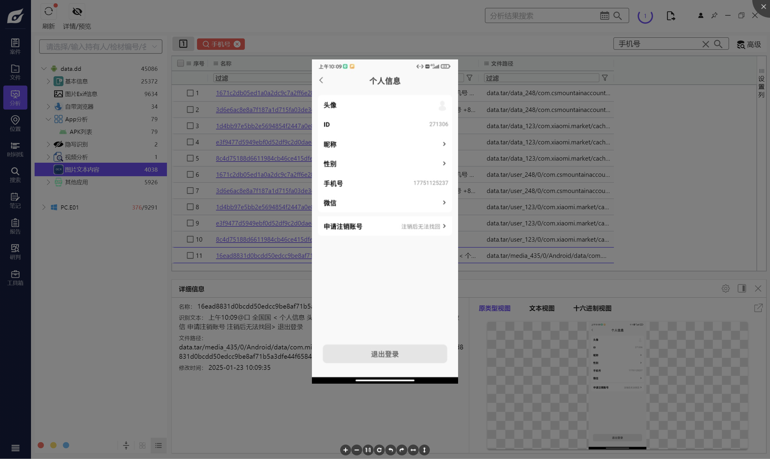
Task: Expand the PC.E01 tree node
Action: pyautogui.click(x=44, y=207)
